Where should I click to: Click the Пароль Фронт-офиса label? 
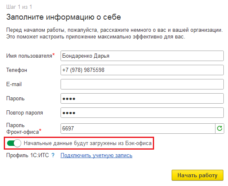coord(24,128)
